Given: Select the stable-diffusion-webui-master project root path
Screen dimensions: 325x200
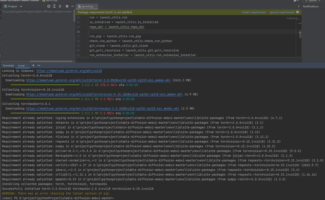Looking at the screenshot, I should pos(37,12).
